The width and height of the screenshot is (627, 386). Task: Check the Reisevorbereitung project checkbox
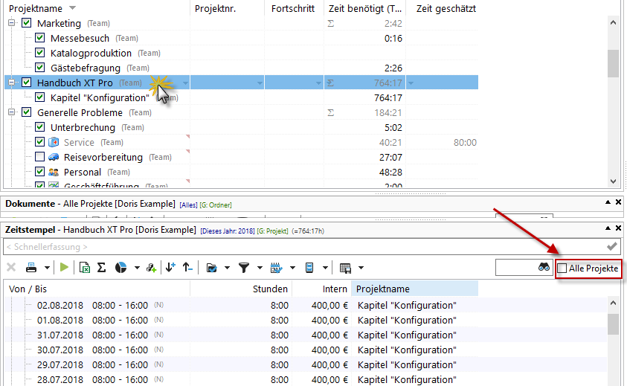[x=40, y=157]
